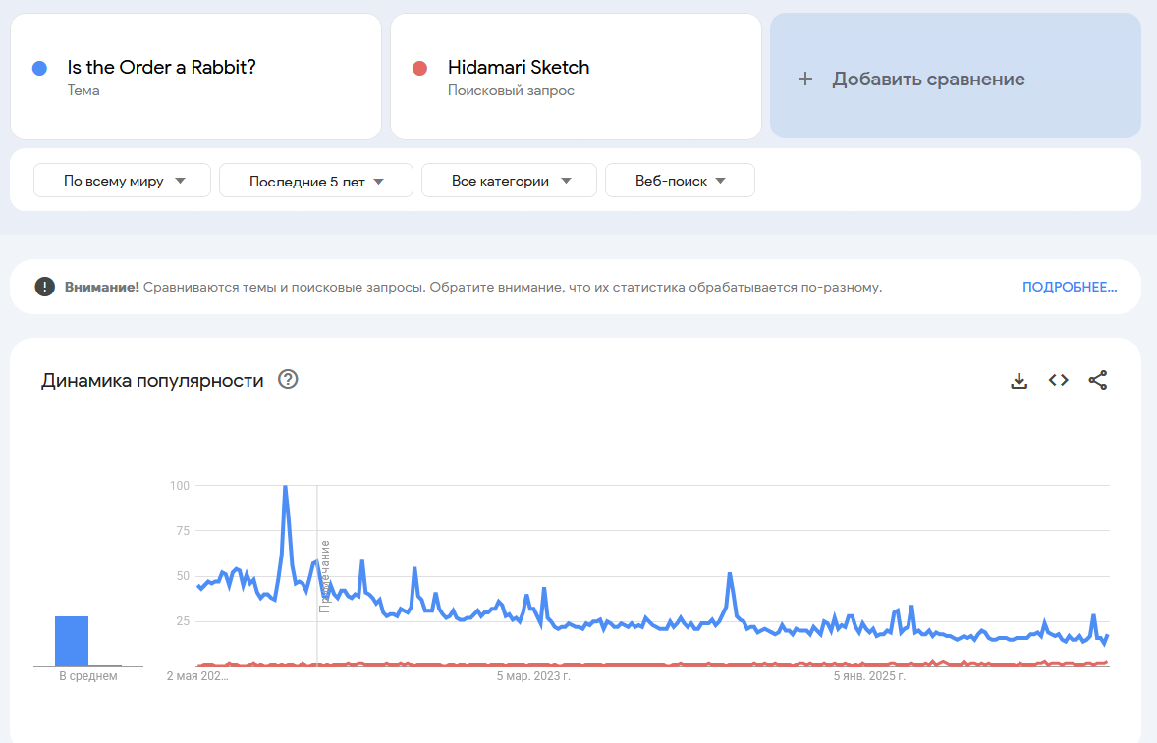Image resolution: width=1157 pixels, height=743 pixels.
Task: Click the Внимание! warning text
Action: tap(102, 287)
